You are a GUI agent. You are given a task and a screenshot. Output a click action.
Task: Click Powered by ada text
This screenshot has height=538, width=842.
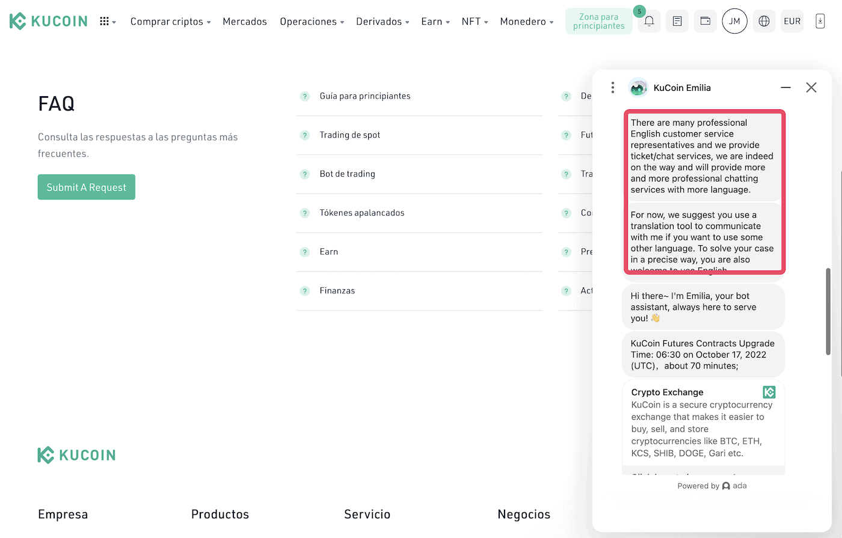712,486
